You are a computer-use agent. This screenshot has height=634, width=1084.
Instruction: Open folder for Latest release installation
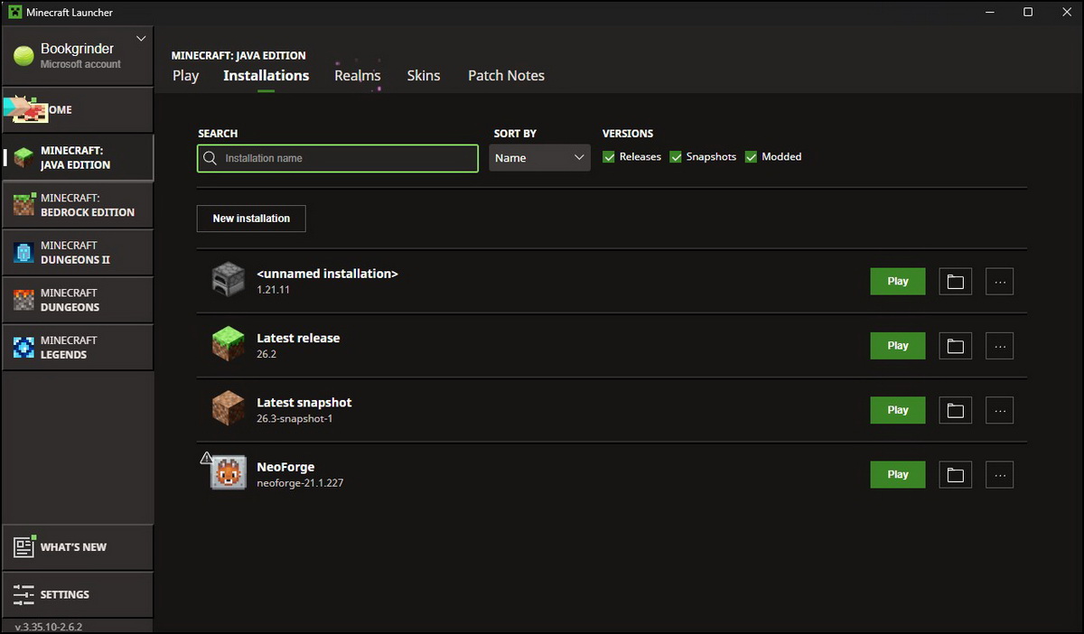click(956, 346)
